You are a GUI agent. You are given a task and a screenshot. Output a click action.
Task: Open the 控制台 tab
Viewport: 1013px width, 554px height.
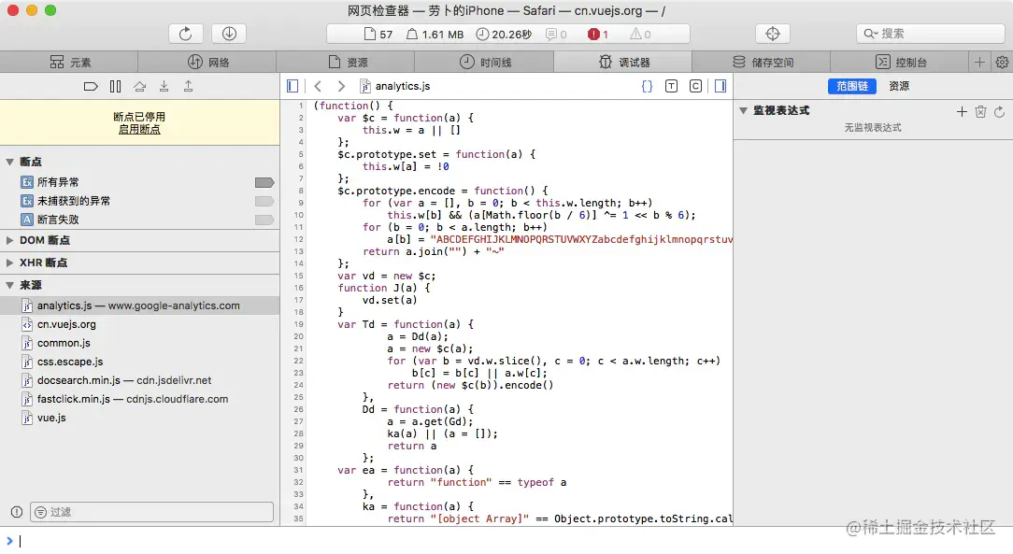[899, 62]
